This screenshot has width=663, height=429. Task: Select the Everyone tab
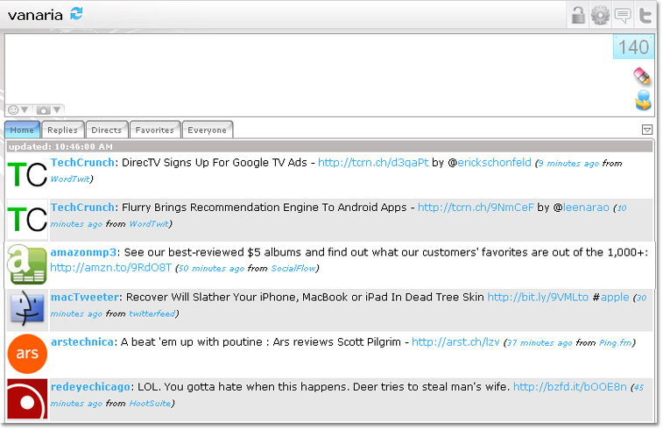coord(208,130)
